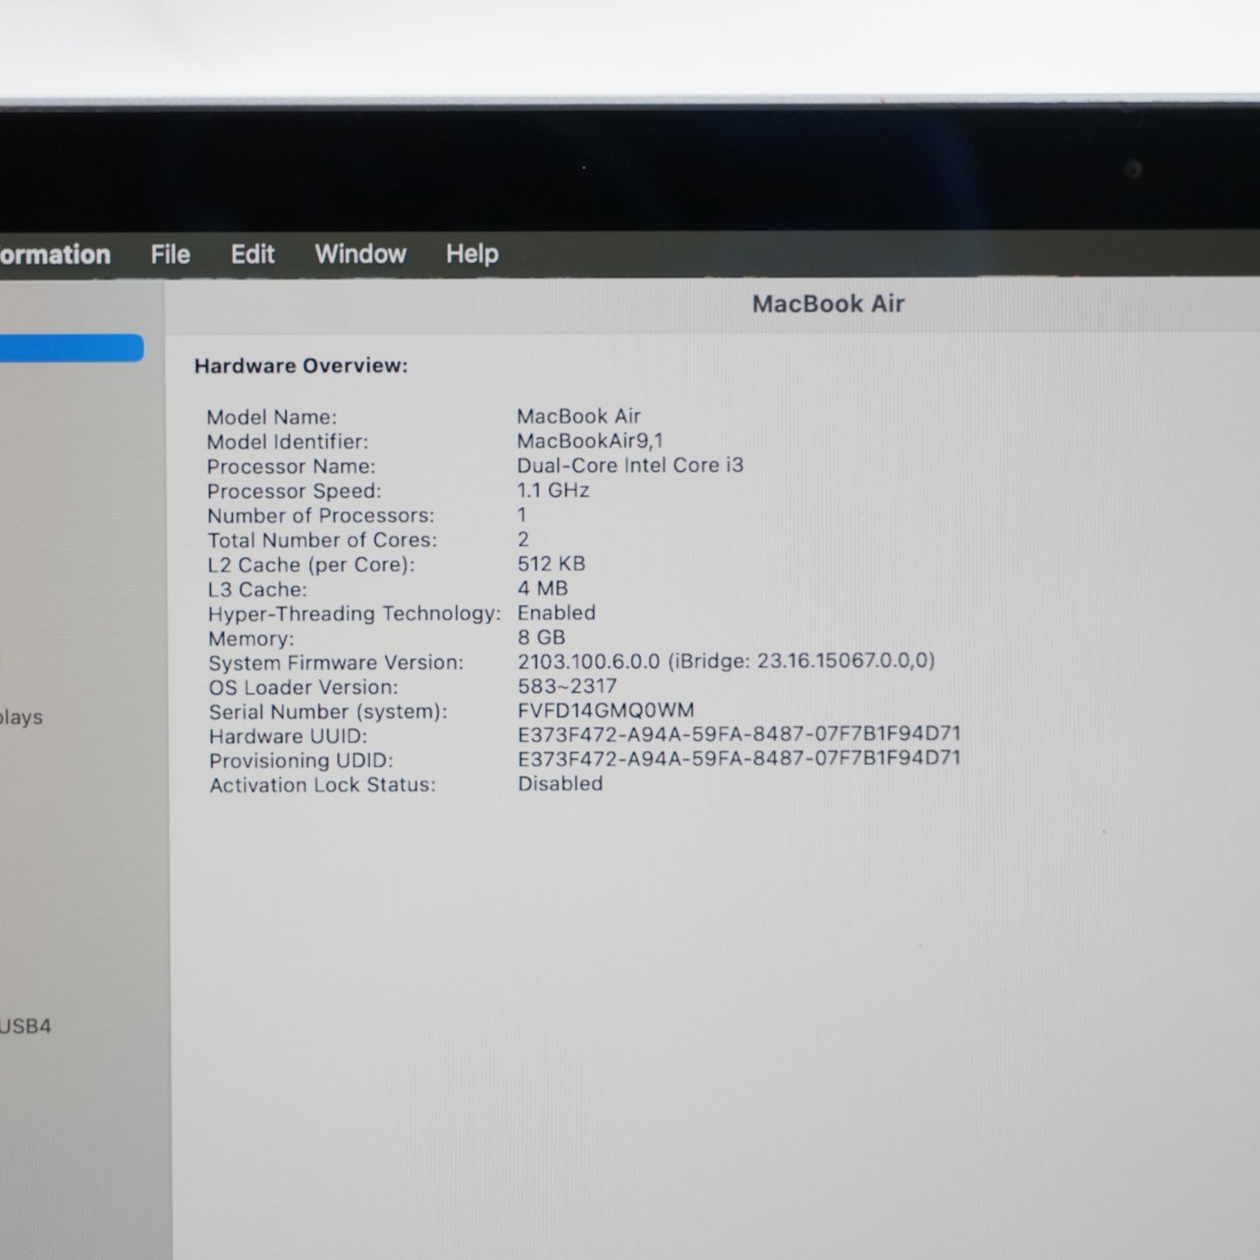Open the Edit menu

[x=252, y=255]
